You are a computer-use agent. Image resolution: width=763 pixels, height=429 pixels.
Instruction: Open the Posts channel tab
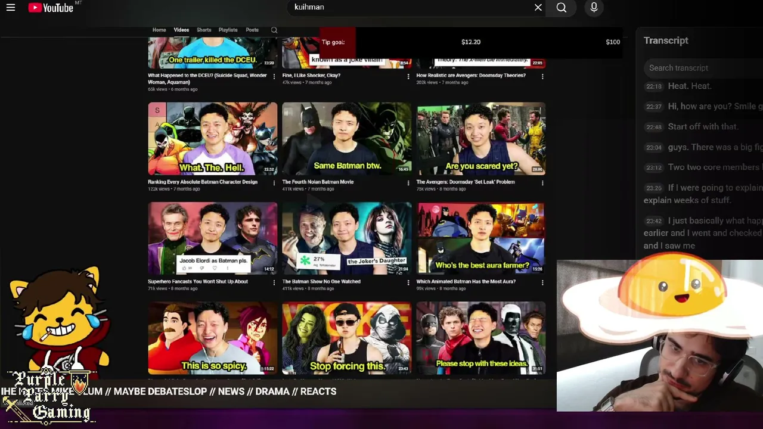point(252,30)
